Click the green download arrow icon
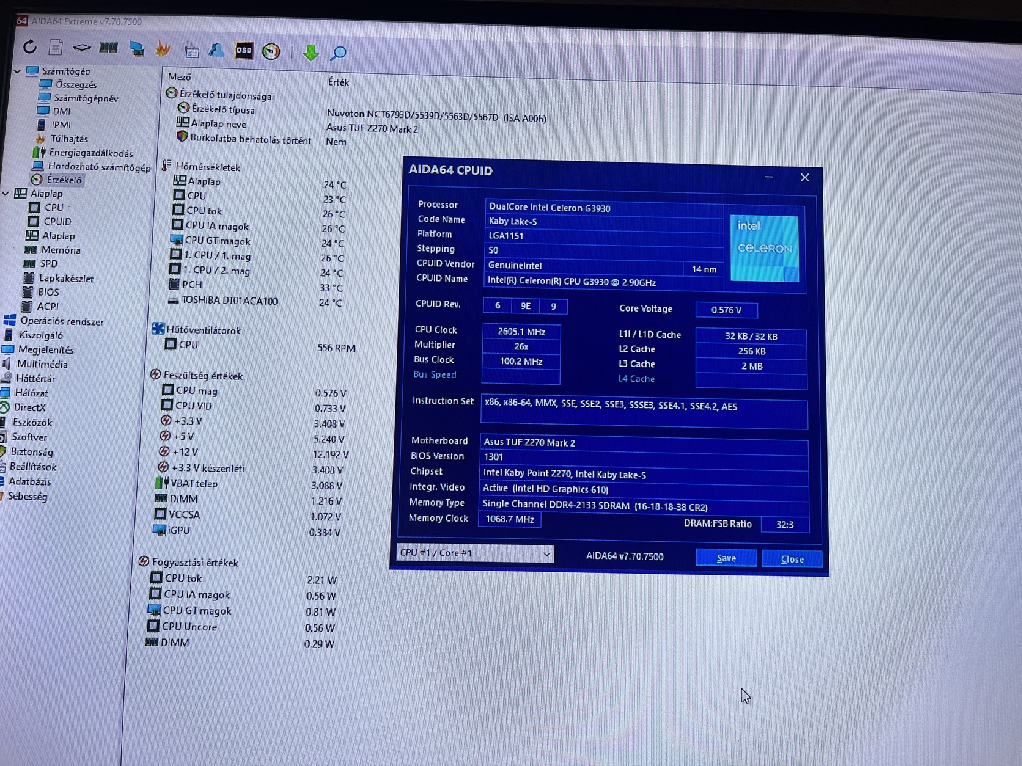Image resolution: width=1022 pixels, height=766 pixels. (311, 53)
